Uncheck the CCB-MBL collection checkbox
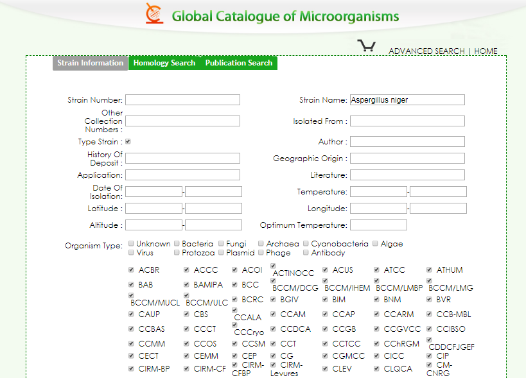The width and height of the screenshot is (526, 378). pyautogui.click(x=429, y=314)
